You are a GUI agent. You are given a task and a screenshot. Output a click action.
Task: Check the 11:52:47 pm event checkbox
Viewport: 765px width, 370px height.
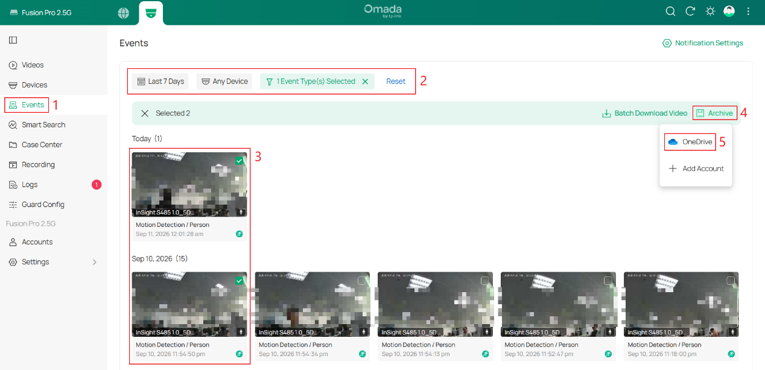point(608,281)
